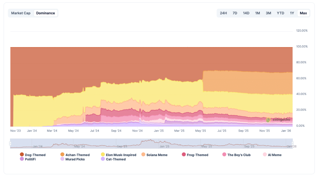The image size is (317, 176).
Task: Switch to the Market Cap tab
Action: pyautogui.click(x=21, y=13)
